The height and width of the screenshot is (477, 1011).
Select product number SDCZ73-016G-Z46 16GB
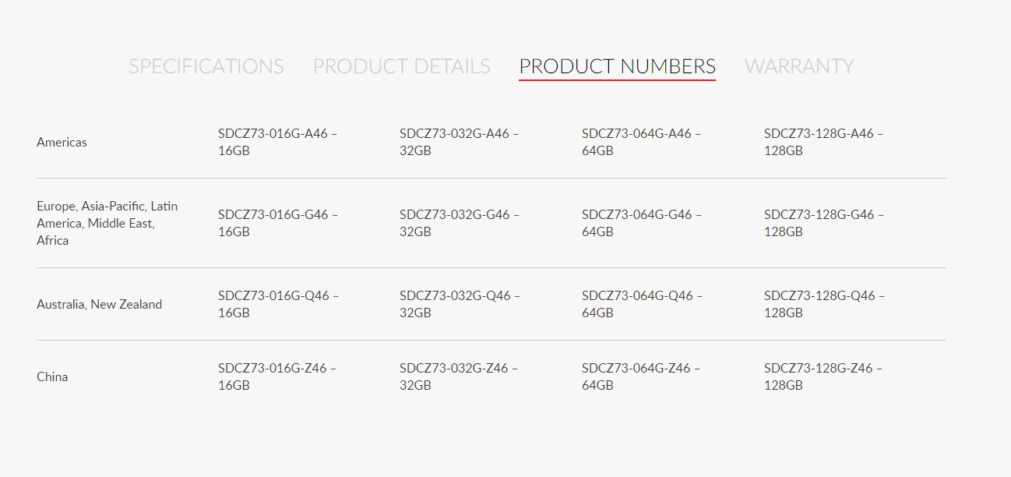point(277,377)
